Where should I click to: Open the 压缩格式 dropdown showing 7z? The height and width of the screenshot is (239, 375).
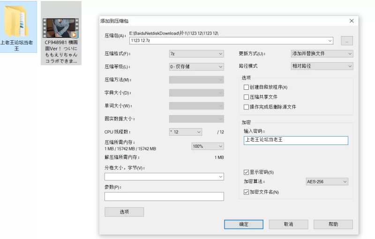tap(196, 54)
